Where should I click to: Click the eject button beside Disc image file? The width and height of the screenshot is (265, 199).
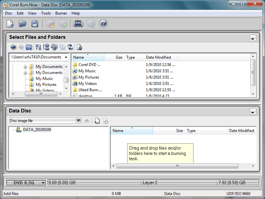click(87, 121)
